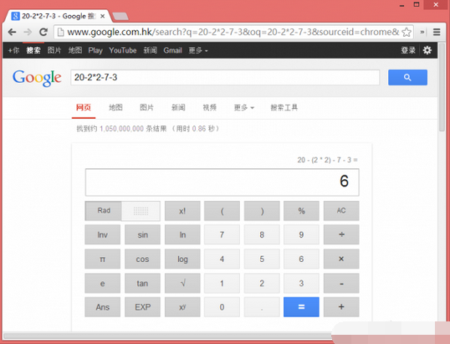450x344 pixels.
Task: Open Gmail in the black navigation bar
Action: click(x=173, y=50)
